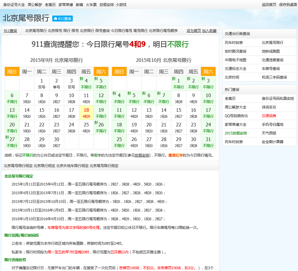Image resolution: width=298 pixels, height=271 pixels.
Task: Select highlighted September 18 calendar cell
Action: 86,113
